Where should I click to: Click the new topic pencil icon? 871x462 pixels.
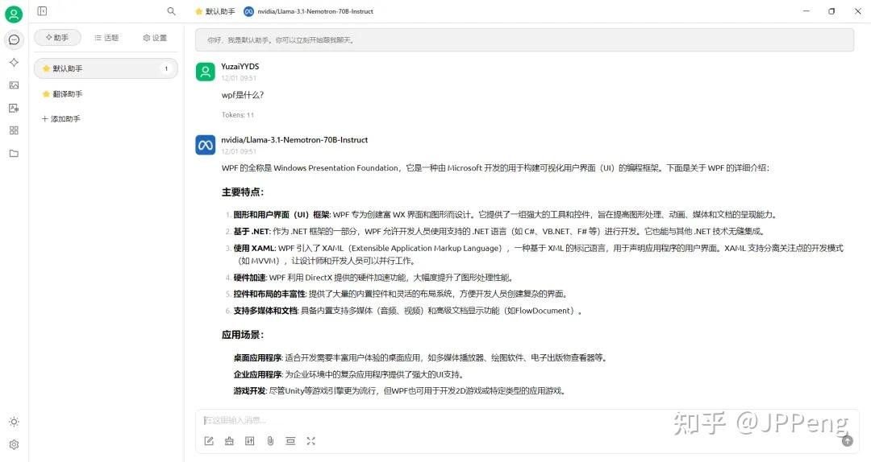click(209, 441)
